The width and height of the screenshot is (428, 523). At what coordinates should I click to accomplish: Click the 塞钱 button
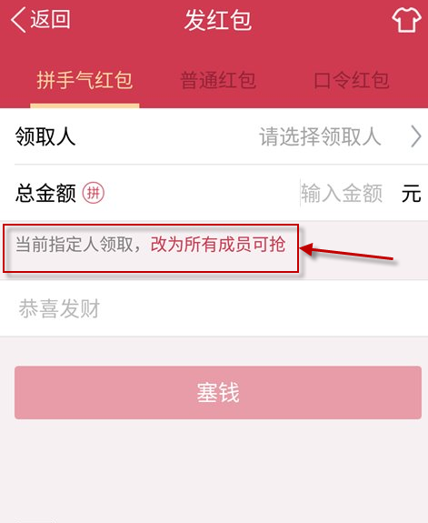(218, 393)
